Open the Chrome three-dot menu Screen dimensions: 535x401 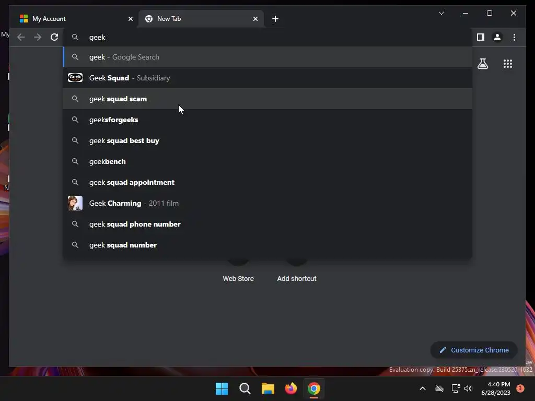(x=514, y=37)
